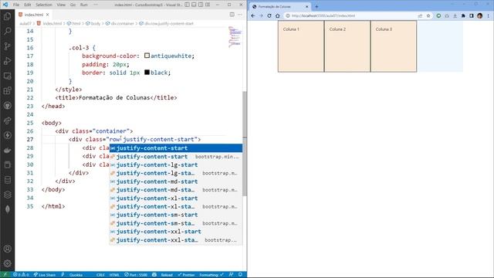The image size is (494, 278).
Task: Expand the overflow menu ellipsis
Action: point(96,5)
